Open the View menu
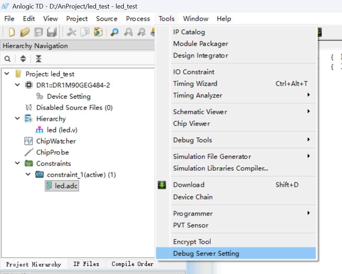This screenshot has height=274, width=342. tap(51, 19)
